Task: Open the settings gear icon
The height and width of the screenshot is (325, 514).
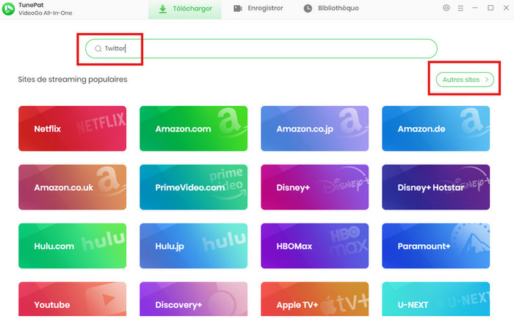Action: click(446, 8)
